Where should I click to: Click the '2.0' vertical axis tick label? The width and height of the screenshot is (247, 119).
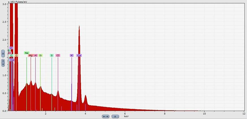click(x=5, y=40)
